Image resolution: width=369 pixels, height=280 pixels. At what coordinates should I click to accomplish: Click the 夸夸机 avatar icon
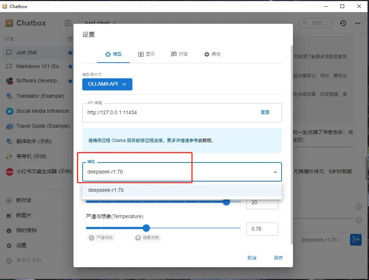point(9,157)
